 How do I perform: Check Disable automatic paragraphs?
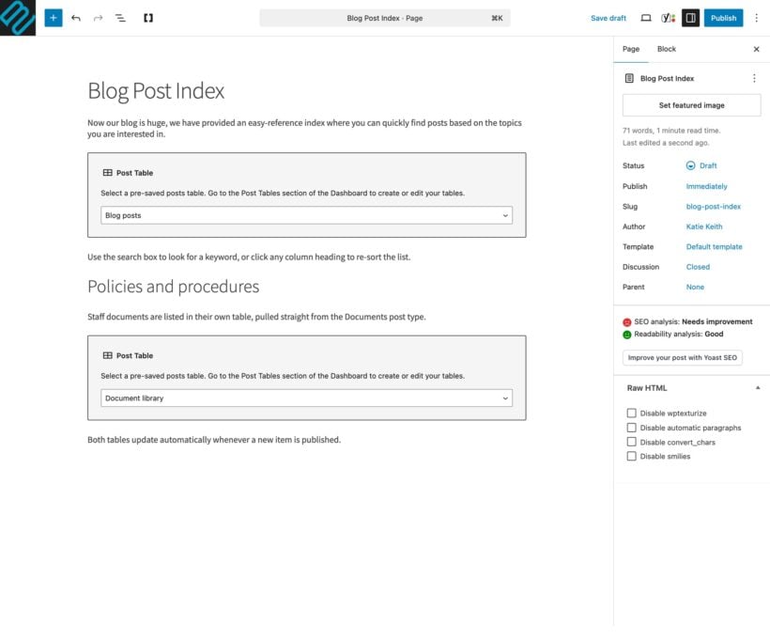[632, 428]
